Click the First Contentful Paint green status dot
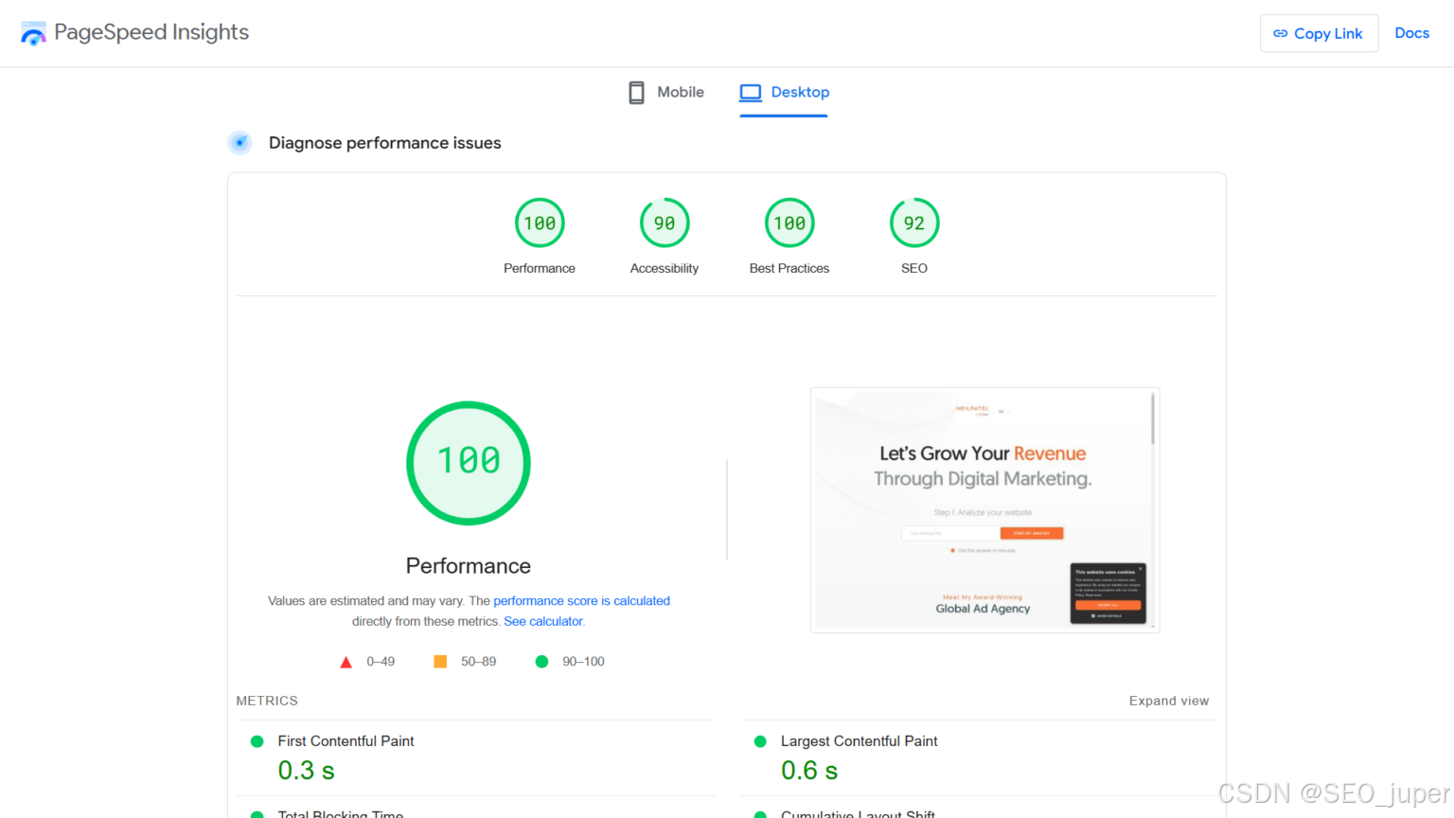The width and height of the screenshot is (1454, 818). (257, 741)
